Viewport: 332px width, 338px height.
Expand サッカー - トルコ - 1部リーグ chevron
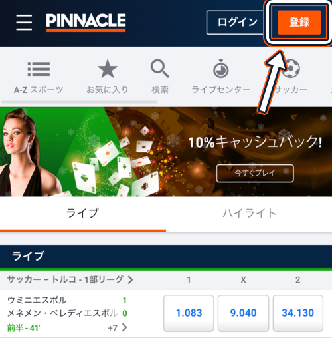[130, 280]
